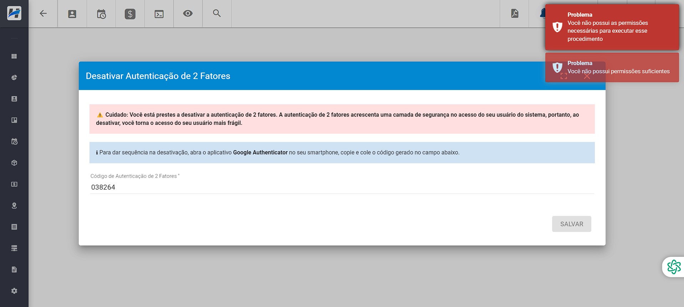
Task: Open the document file icon in sidebar
Action: point(14,270)
